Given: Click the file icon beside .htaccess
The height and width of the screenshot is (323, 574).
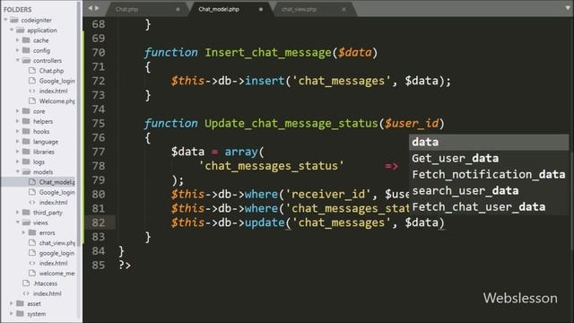Looking at the screenshot, I should click(x=26, y=284).
